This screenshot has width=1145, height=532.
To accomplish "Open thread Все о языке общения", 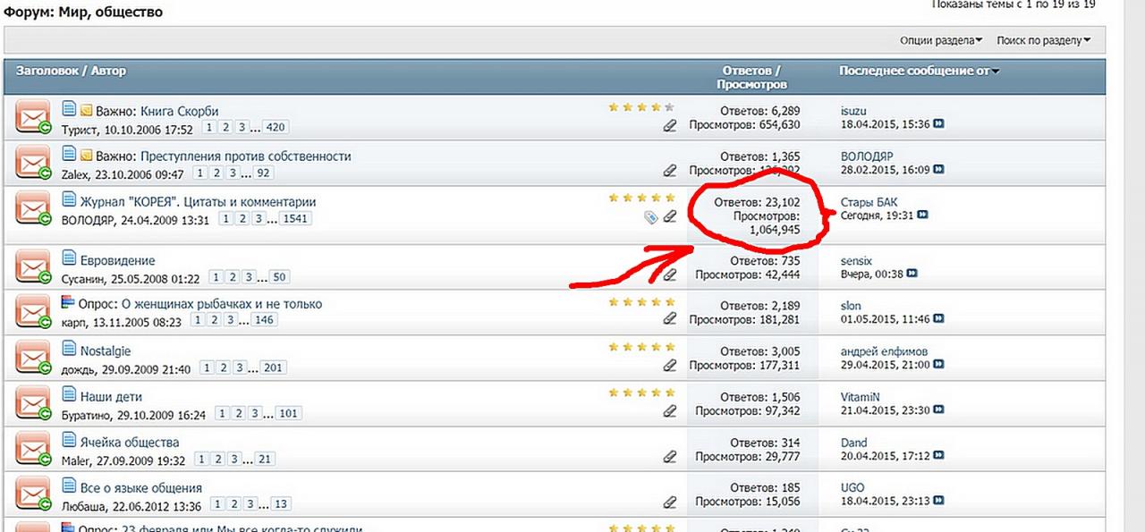I will tap(140, 487).
